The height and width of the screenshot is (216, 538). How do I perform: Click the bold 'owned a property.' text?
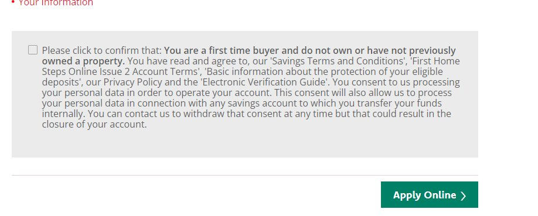pyautogui.click(x=83, y=61)
